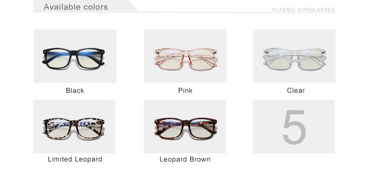Click the gray number 5 tile
This screenshot has height=172, width=368.
(294, 127)
